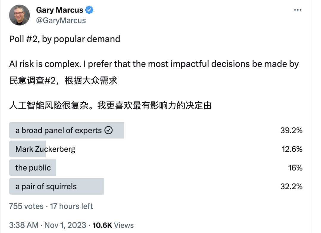Image resolution: width=321 pixels, height=233 pixels.
Task: Click the checkmark icon beside experts option
Action: pos(109,130)
